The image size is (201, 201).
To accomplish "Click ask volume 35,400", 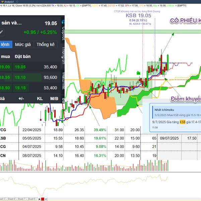I will point(50,67).
